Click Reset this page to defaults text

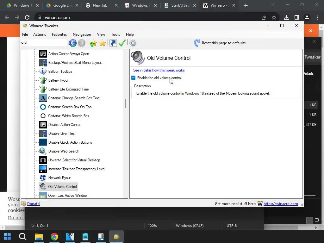click(224, 43)
